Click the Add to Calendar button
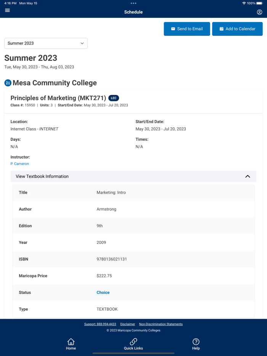Screen dimensions: 267x356 pyautogui.click(x=237, y=29)
